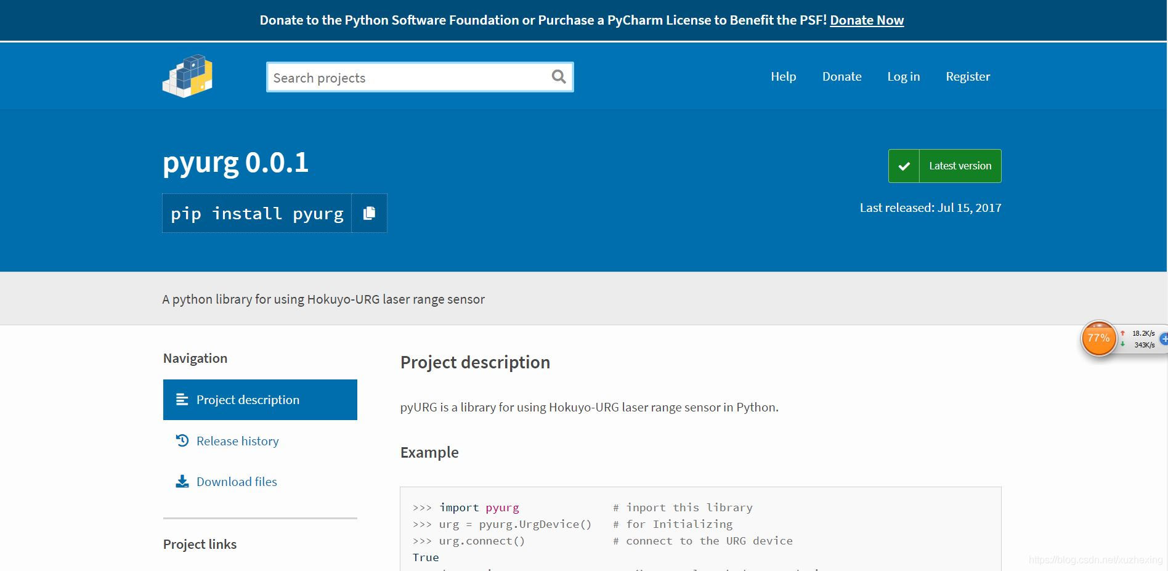Viewport: 1168px width, 571px height.
Task: Click the Last released: Jul 15, 2017 text
Action: (930, 208)
